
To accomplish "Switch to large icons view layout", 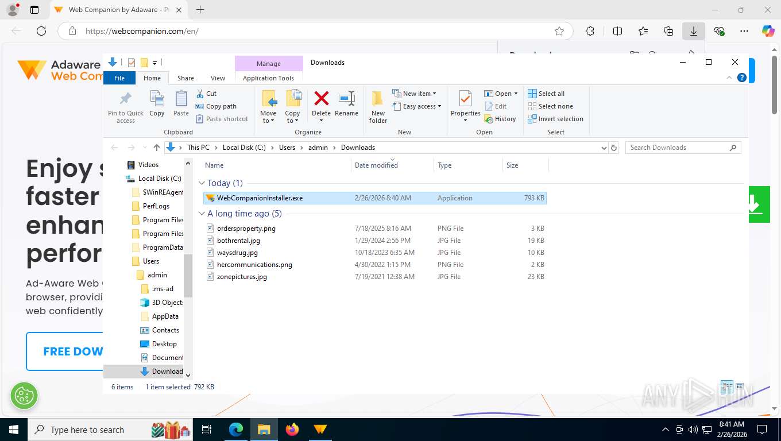I will point(740,386).
